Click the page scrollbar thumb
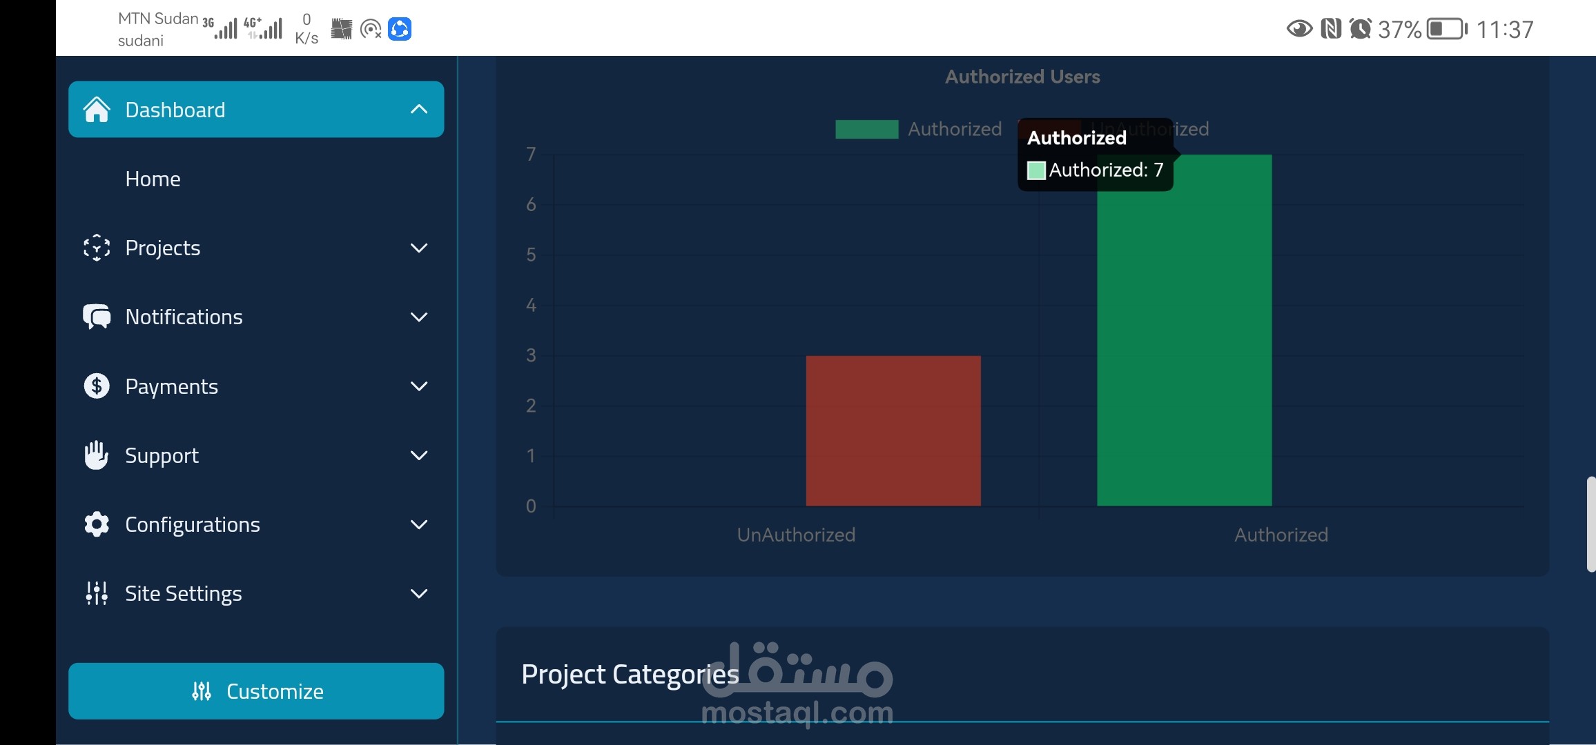 1590,524
